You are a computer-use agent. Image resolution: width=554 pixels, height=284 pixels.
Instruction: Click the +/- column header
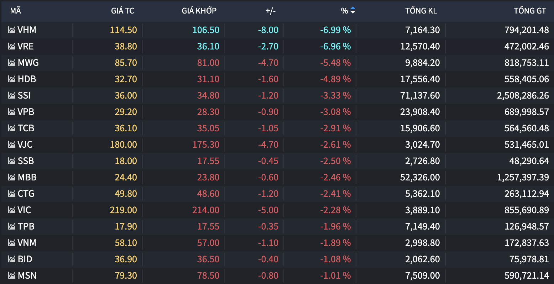[271, 11]
